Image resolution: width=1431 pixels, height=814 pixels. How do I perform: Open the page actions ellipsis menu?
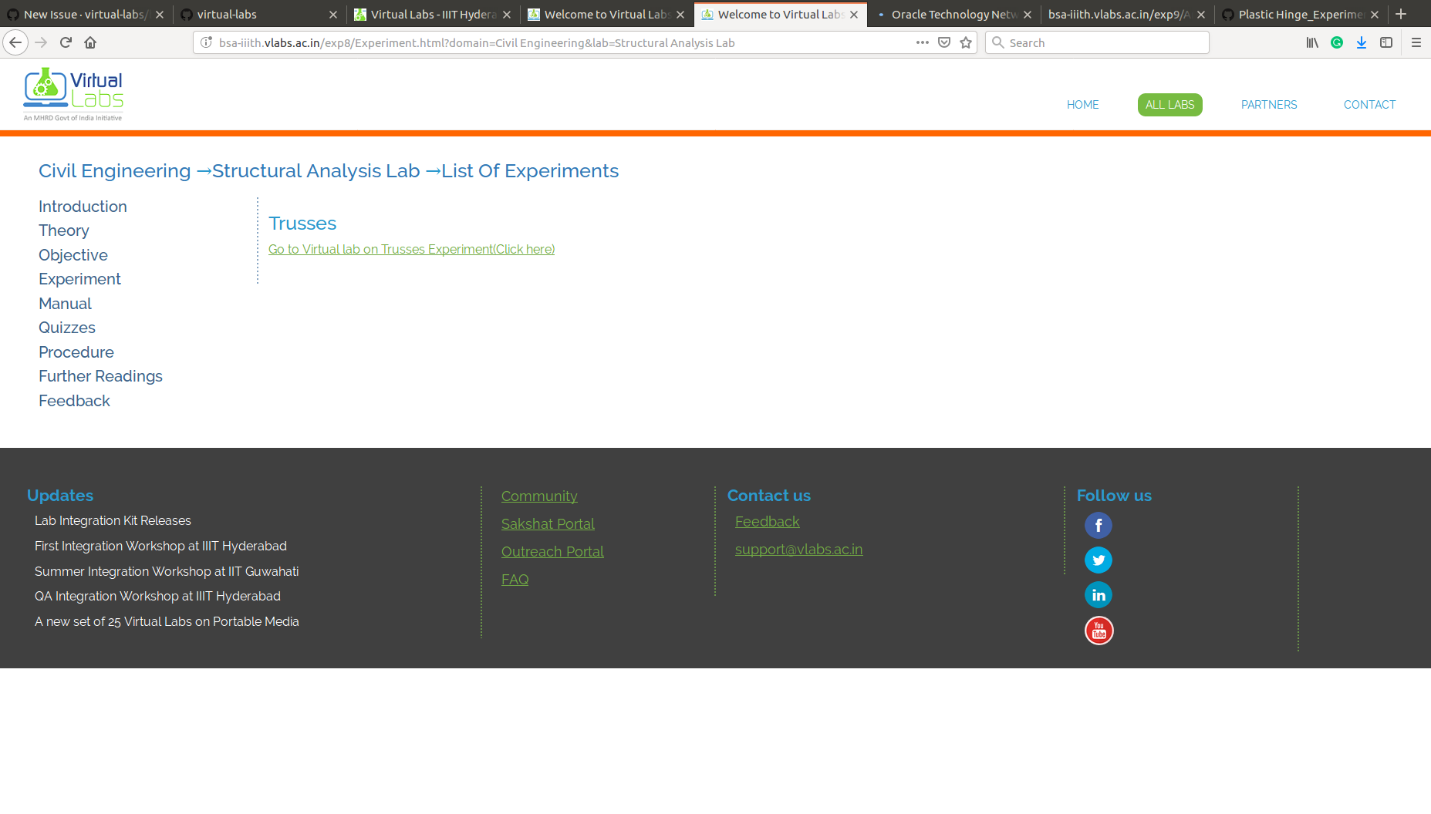(x=922, y=42)
